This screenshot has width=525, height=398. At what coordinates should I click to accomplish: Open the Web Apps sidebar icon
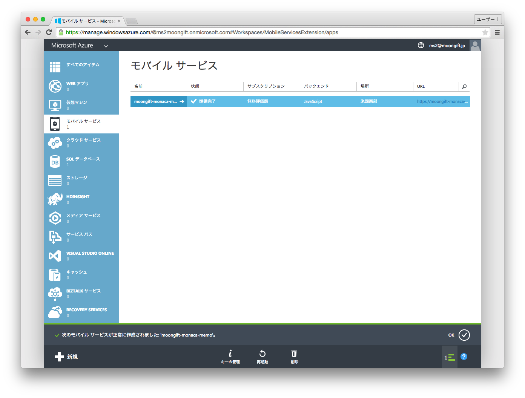pos(55,86)
